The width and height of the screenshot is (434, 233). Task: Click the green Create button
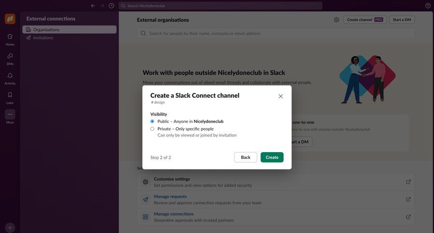click(x=272, y=157)
